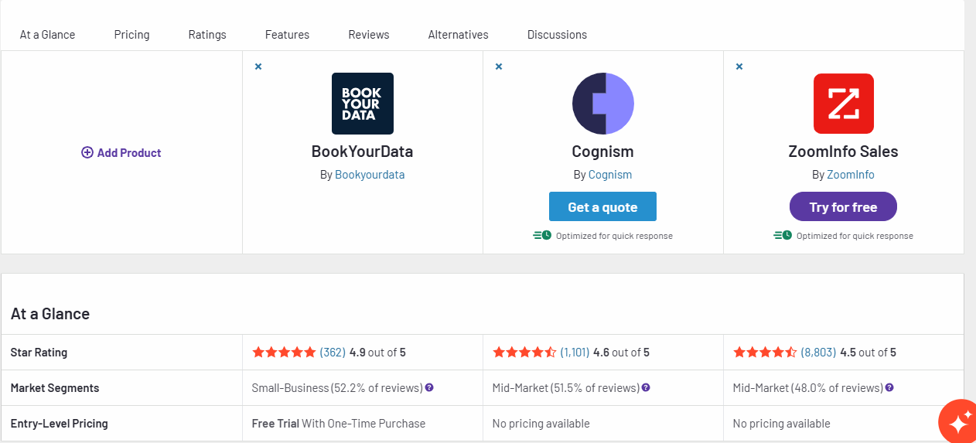
Task: Remove ZoomInfo Sales from comparison with its X
Action: [739, 66]
